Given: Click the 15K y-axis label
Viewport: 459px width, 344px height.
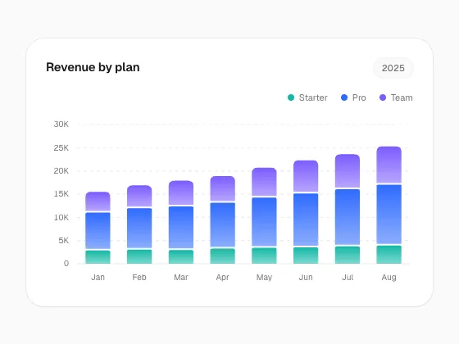Looking at the screenshot, I should pyautogui.click(x=61, y=194).
